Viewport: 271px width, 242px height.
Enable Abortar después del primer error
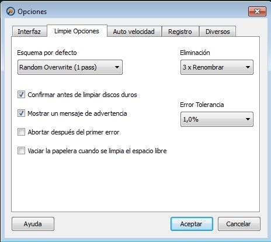(x=21, y=132)
